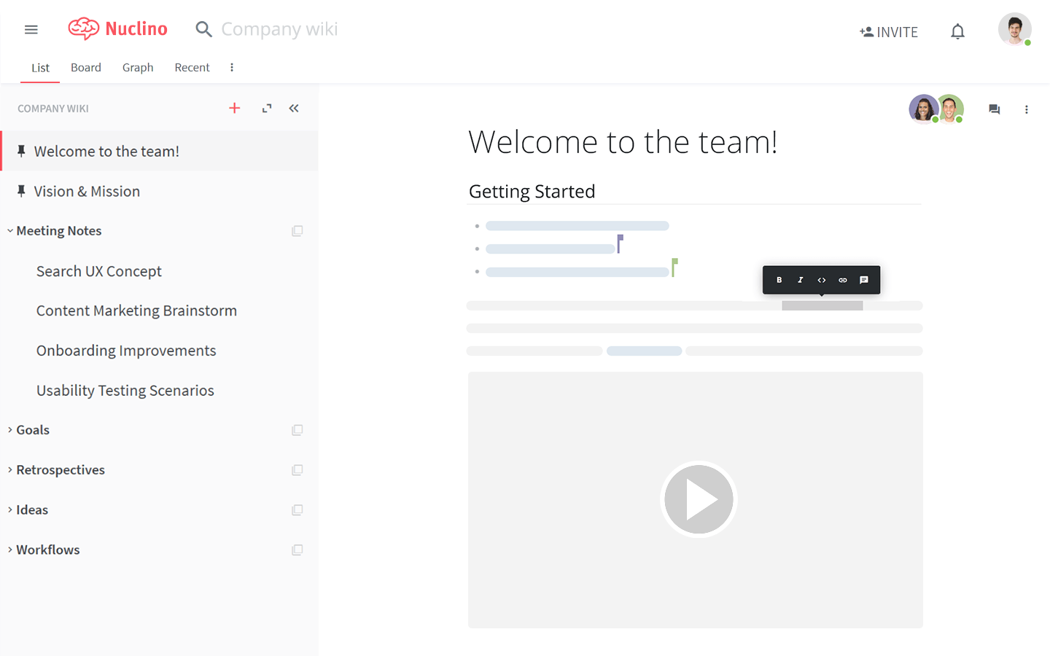The width and height of the screenshot is (1050, 656).
Task: Unpin the "Vision & Mission" item
Action: [x=21, y=191]
